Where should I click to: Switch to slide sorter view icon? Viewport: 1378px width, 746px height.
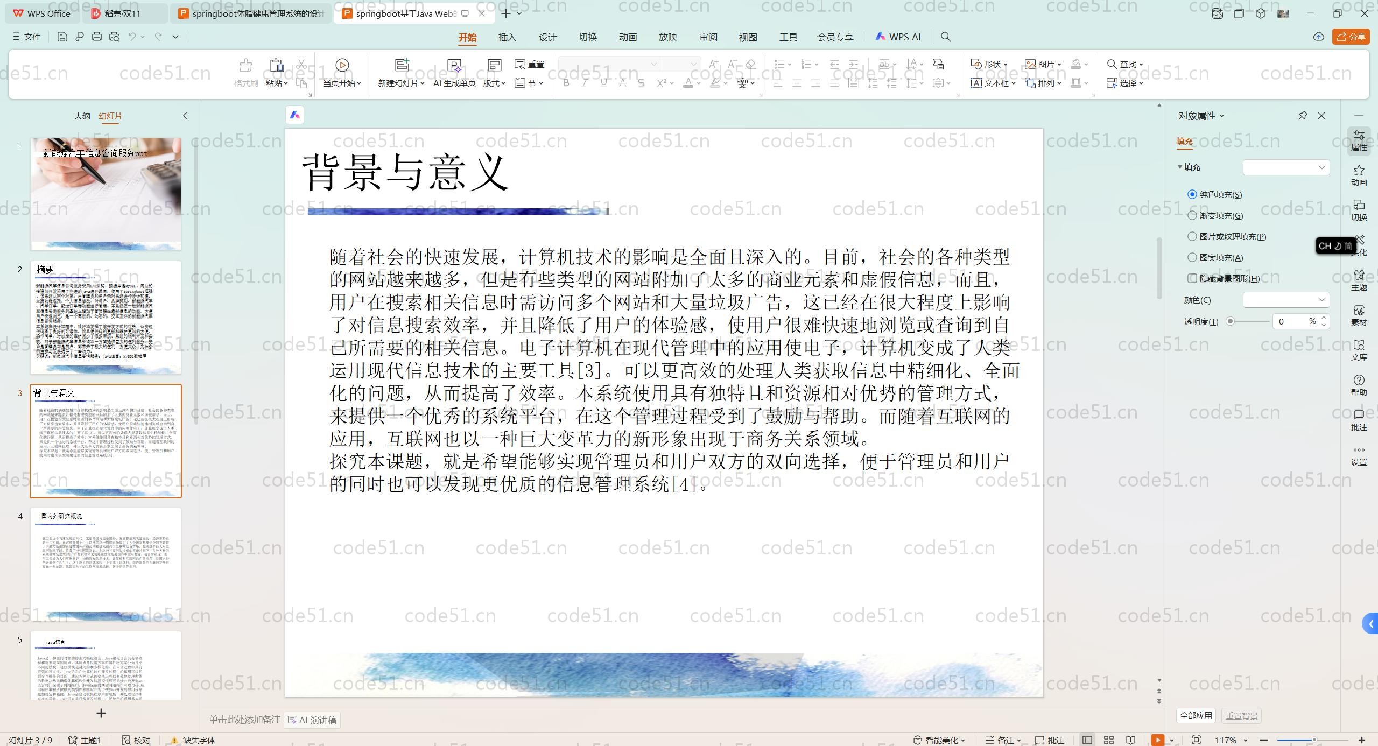point(1109,740)
